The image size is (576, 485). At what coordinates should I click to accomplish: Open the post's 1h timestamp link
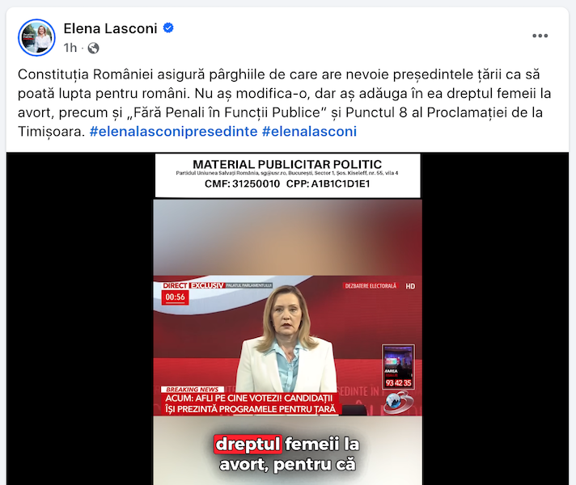[70, 48]
